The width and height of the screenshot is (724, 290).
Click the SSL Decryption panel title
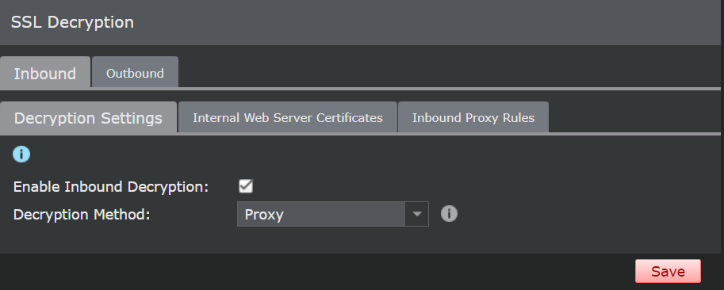coord(72,22)
